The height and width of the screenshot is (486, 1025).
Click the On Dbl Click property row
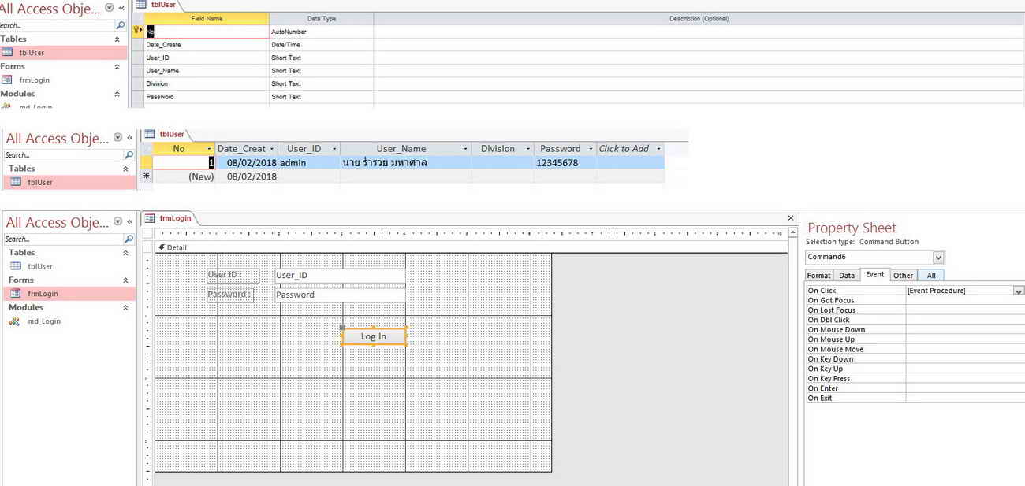tap(915, 320)
